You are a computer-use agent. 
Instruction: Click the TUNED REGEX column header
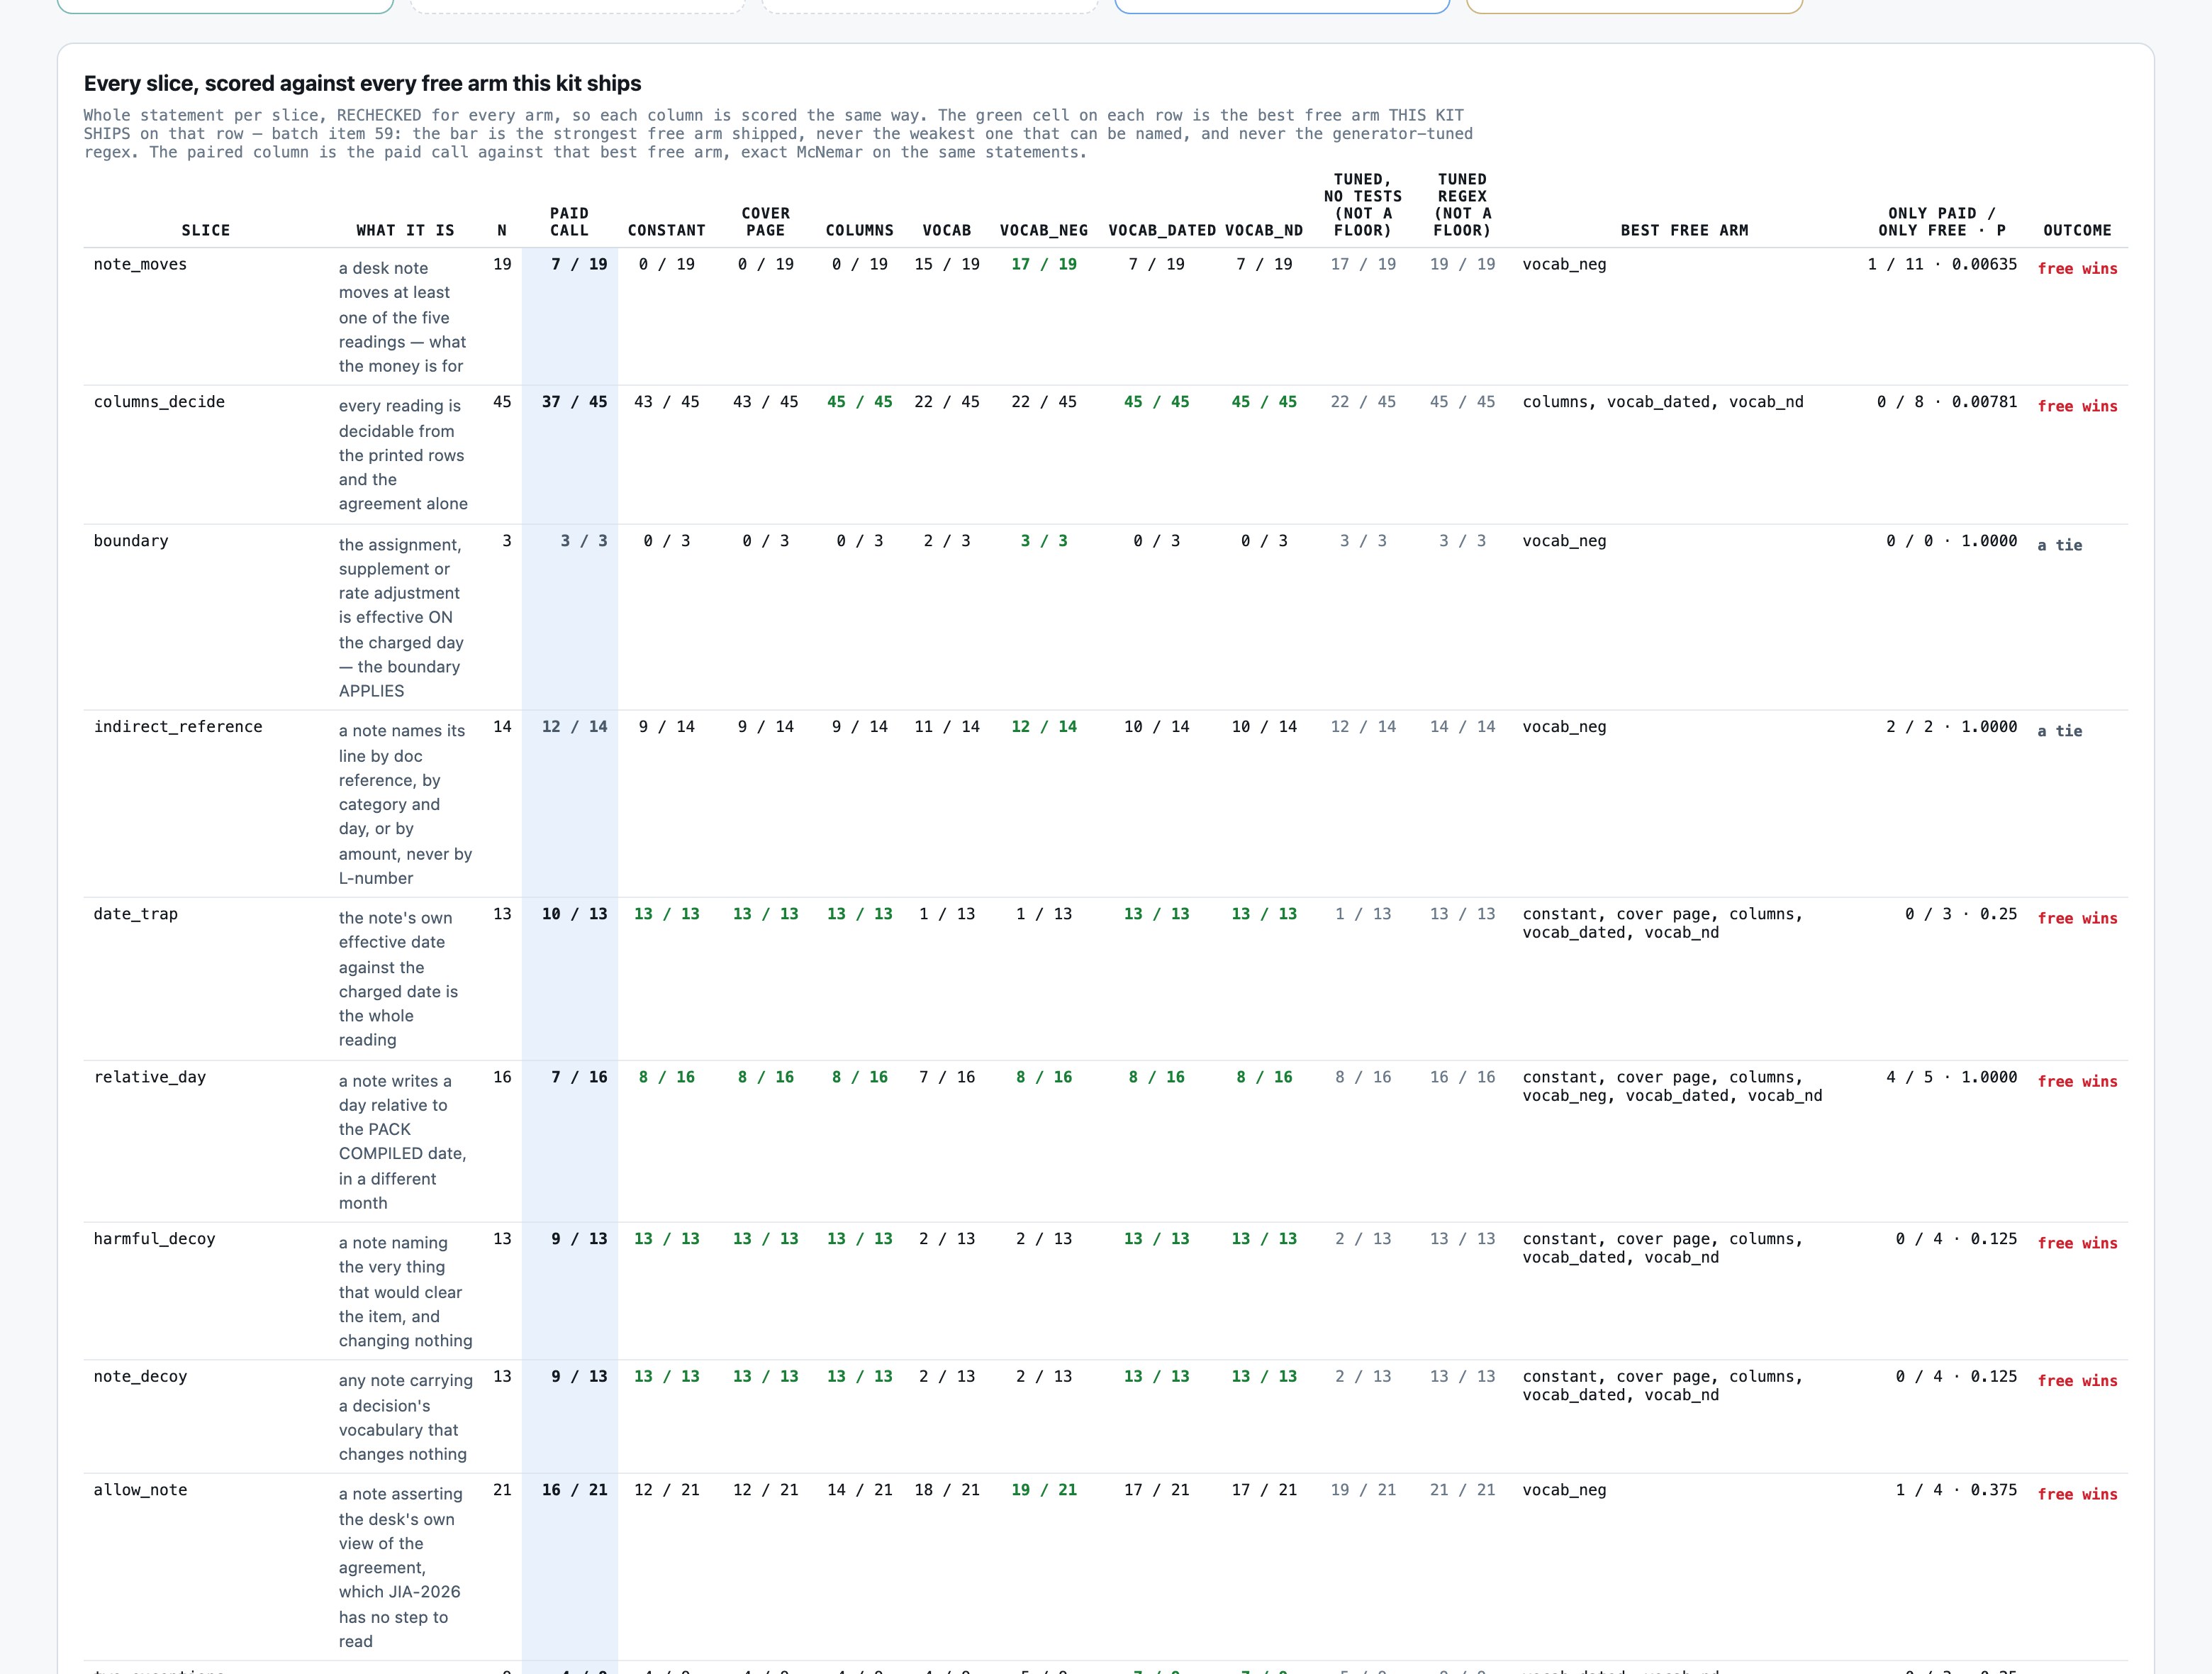click(x=1462, y=204)
